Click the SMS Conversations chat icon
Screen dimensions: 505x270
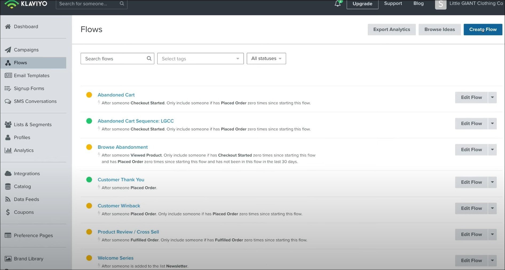point(8,102)
